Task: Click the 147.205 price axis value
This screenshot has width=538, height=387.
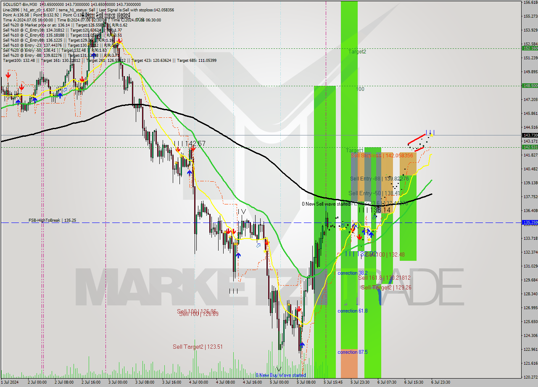Action: point(530,99)
